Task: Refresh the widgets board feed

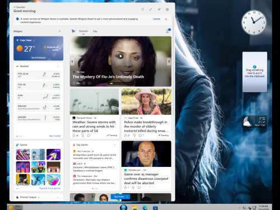Action: pos(142,10)
